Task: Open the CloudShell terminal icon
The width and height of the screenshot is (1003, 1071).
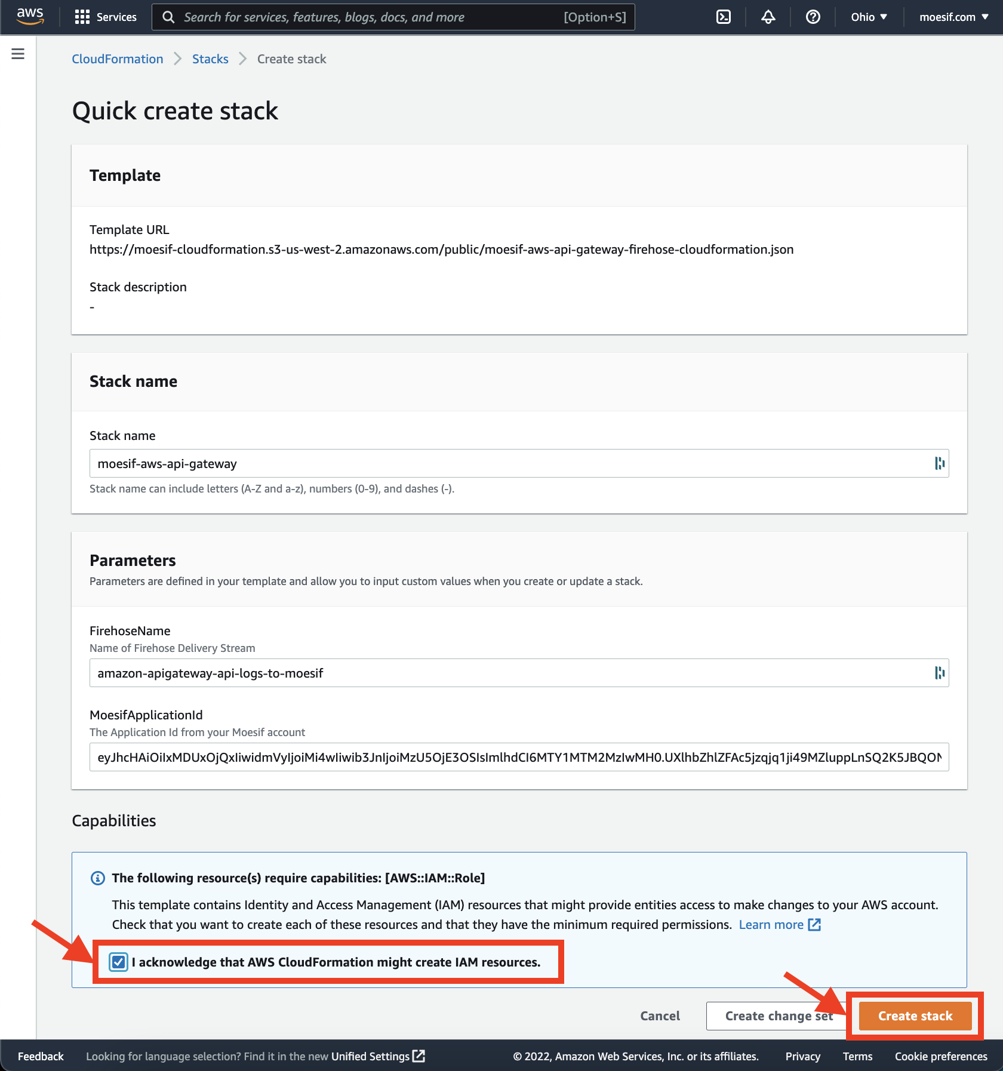Action: tap(722, 17)
